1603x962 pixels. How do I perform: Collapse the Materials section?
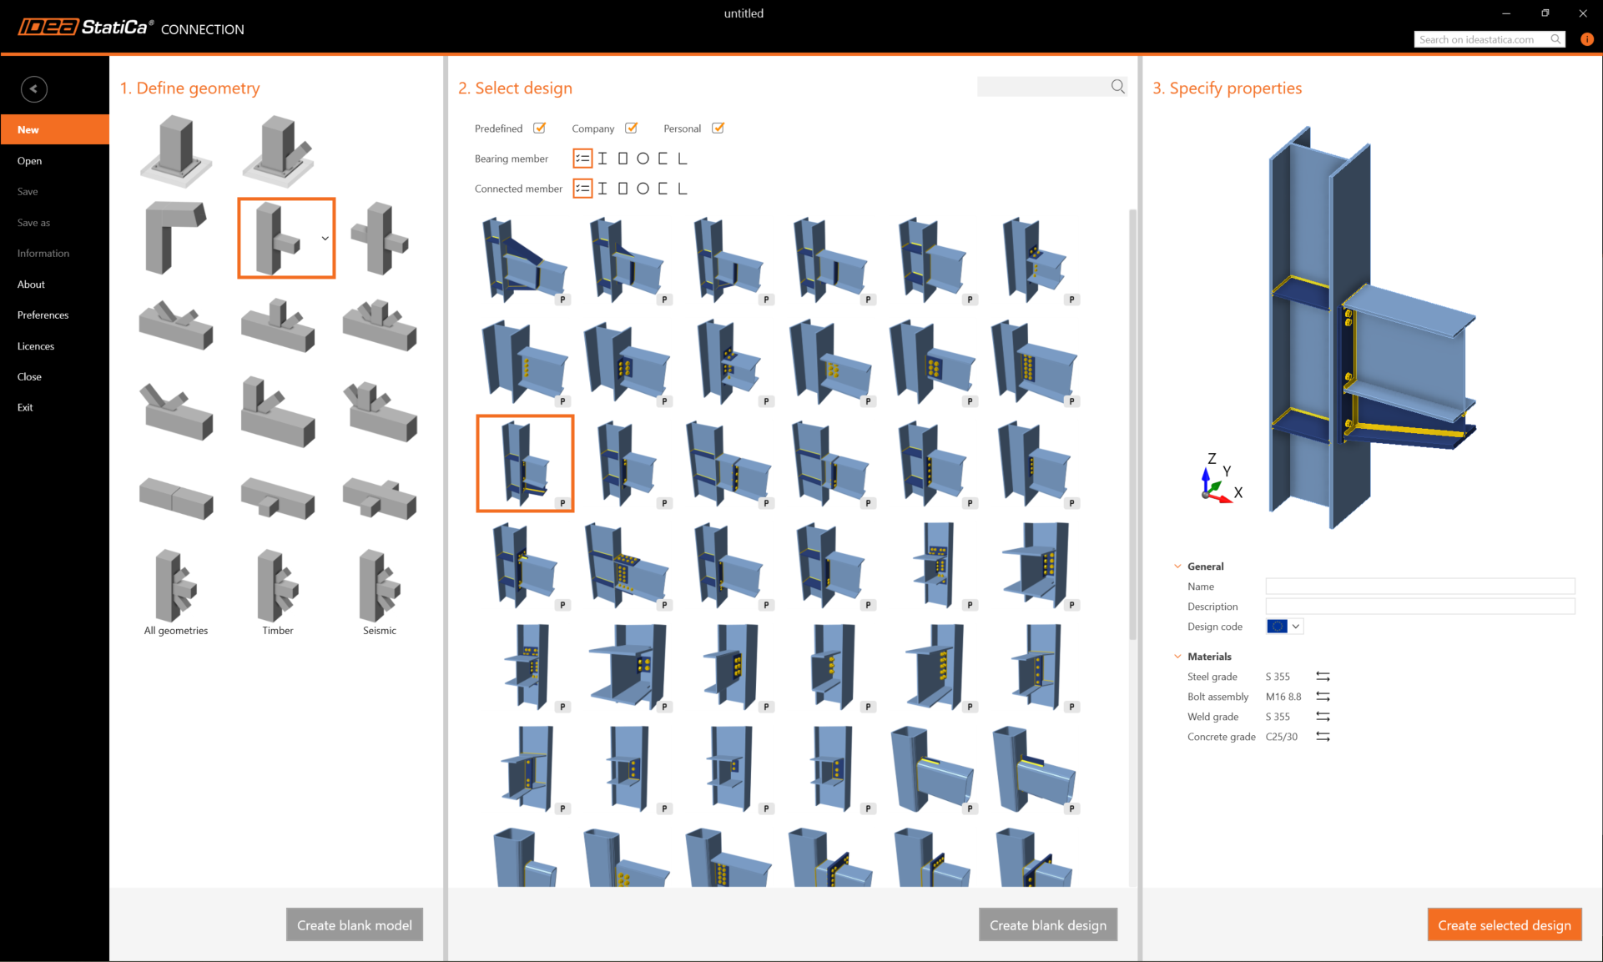1177,657
